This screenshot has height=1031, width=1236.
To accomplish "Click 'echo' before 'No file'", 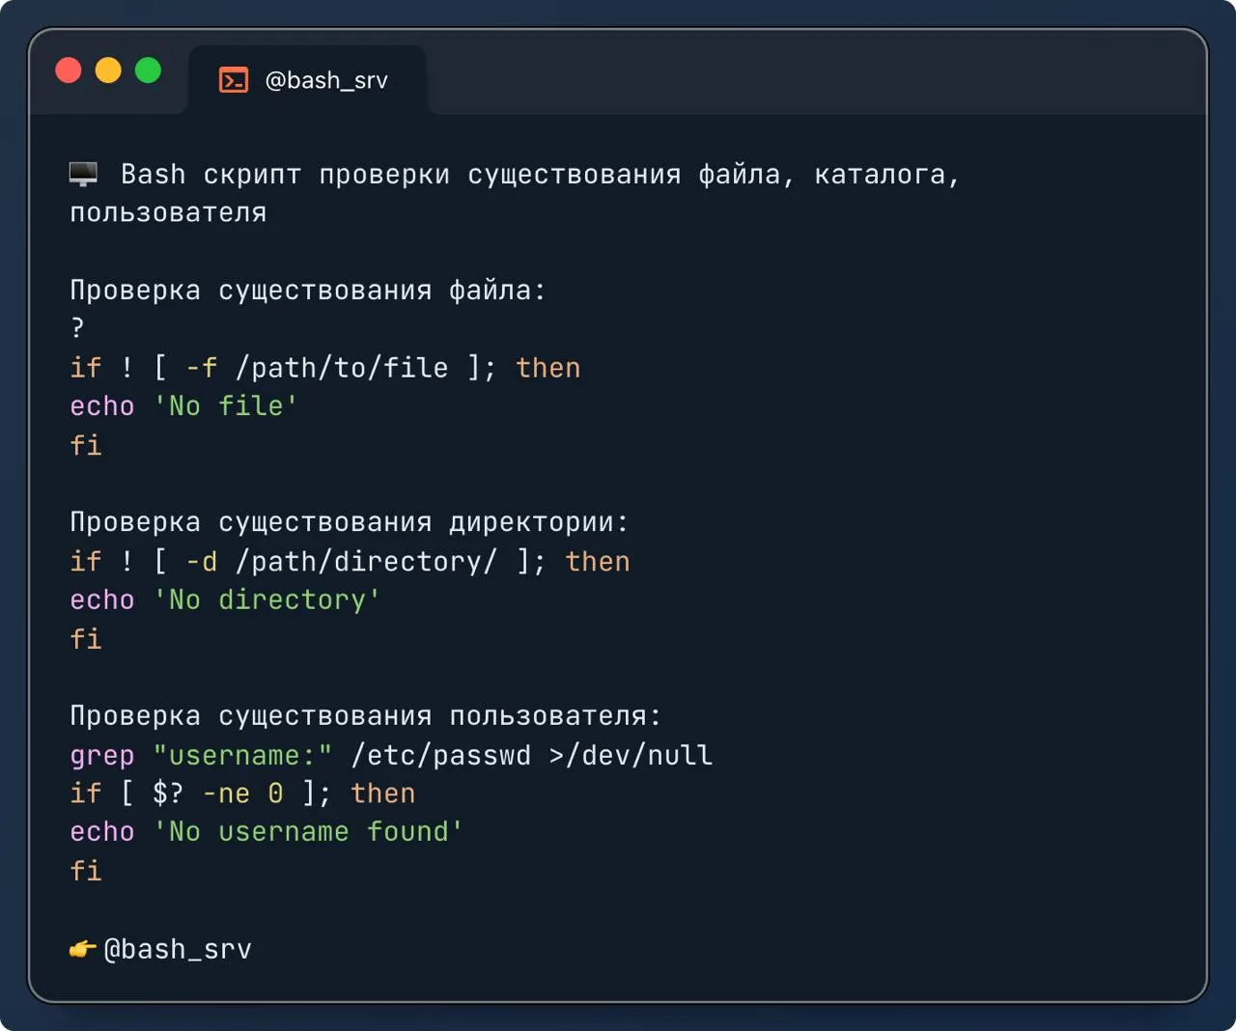I will [102, 406].
